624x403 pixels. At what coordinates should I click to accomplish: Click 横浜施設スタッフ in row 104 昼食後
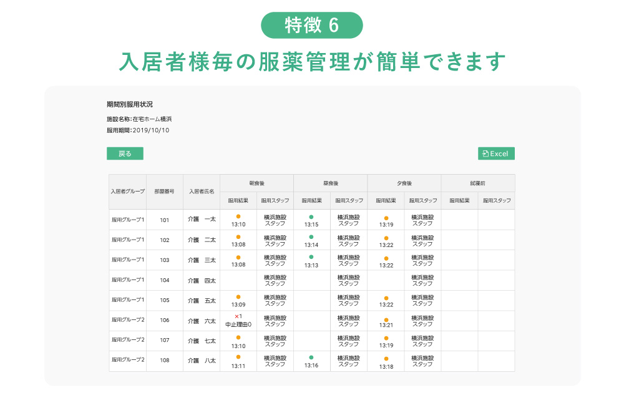click(349, 281)
